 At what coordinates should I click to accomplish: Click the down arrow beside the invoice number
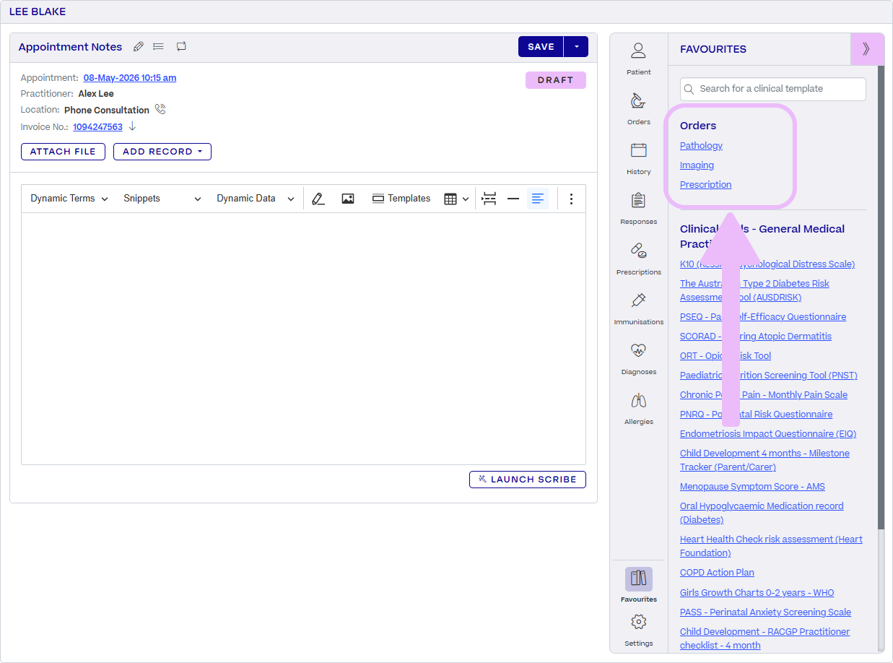point(132,126)
